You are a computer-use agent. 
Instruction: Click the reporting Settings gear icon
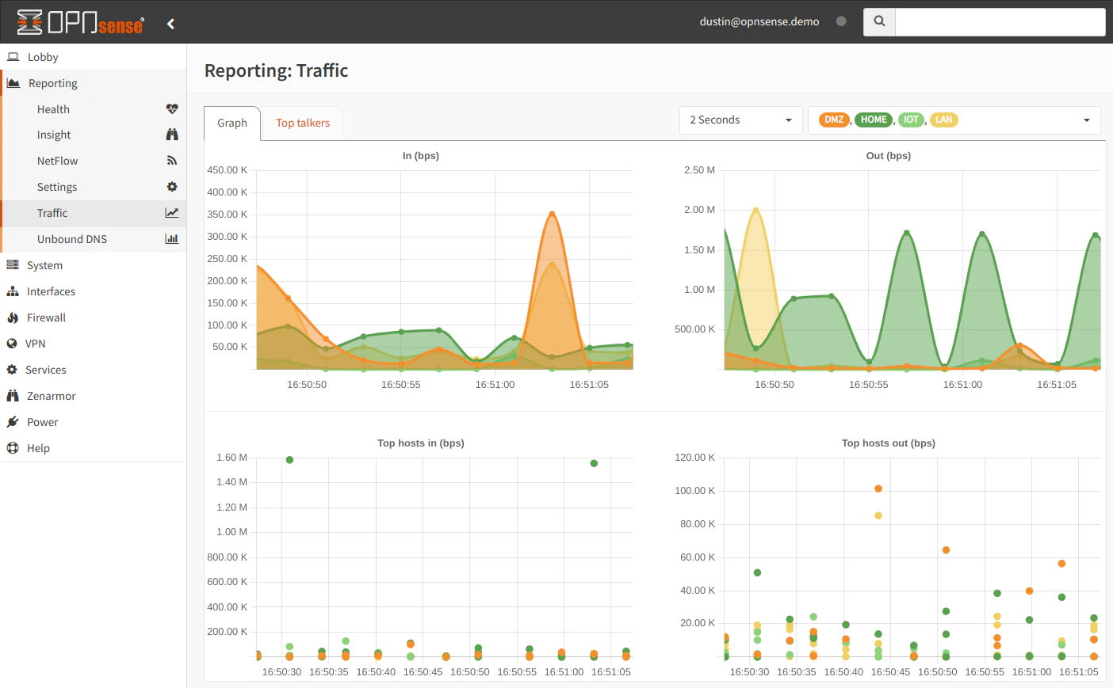(171, 187)
